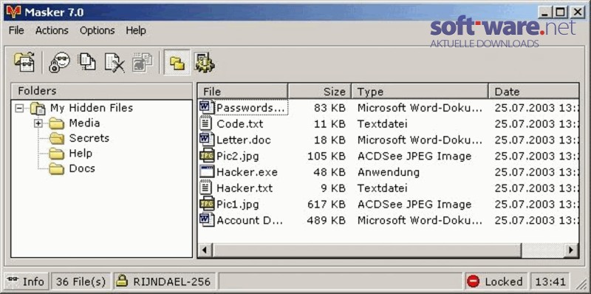Click the horizontal scrollbar thumb
Image resolution: width=591 pixels, height=294 pixels.
click(x=366, y=250)
